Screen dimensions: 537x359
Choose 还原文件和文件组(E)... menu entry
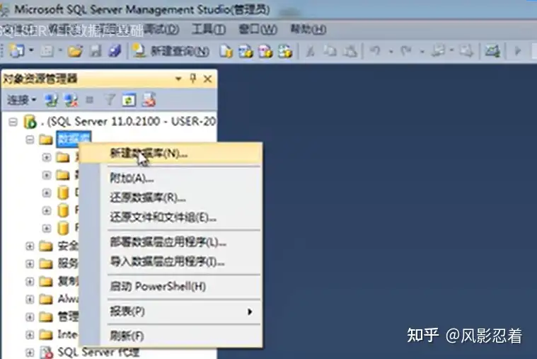(171, 217)
